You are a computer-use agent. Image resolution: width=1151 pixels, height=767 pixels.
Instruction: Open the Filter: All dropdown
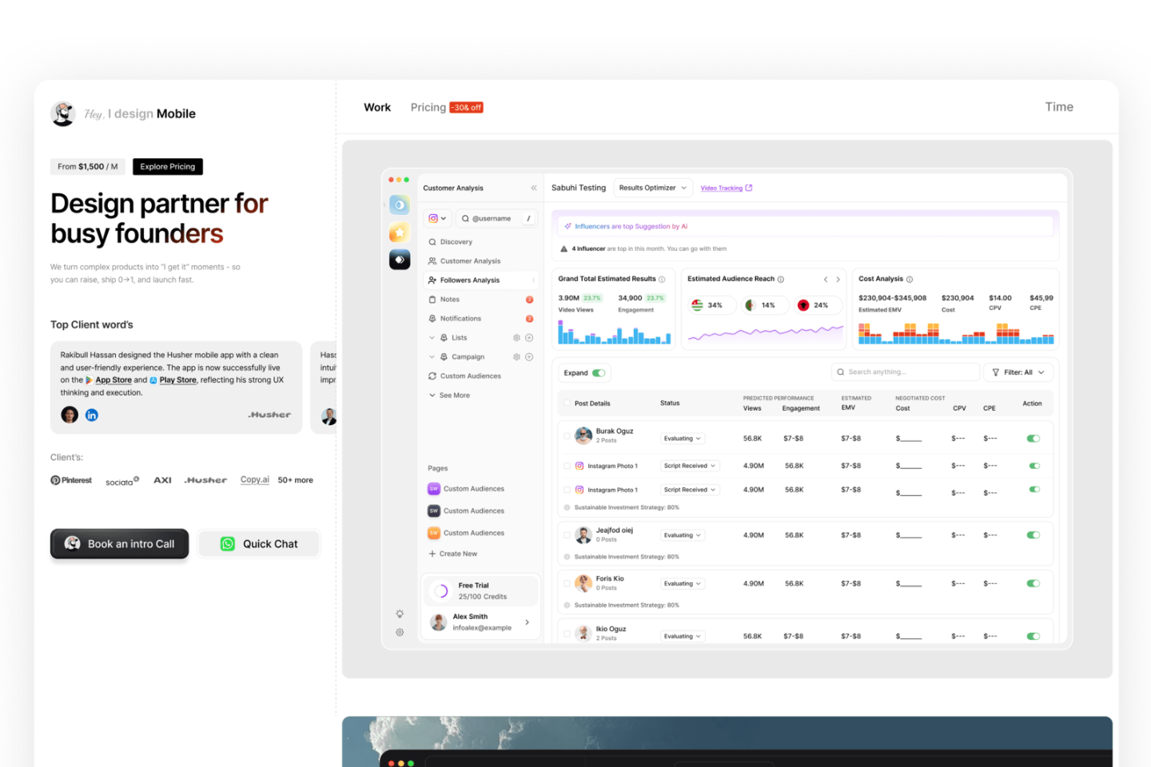pyautogui.click(x=1018, y=372)
